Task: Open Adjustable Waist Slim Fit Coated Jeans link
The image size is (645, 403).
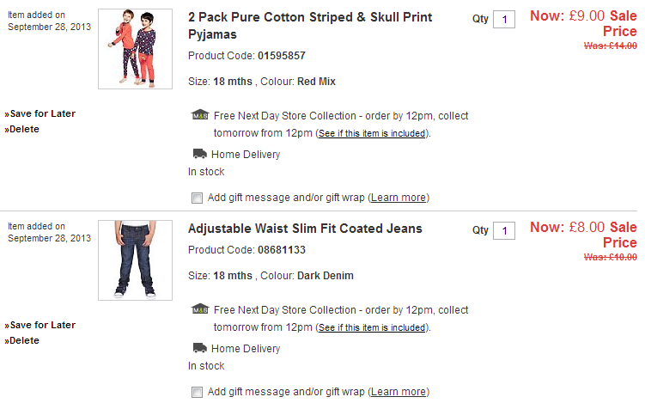Action: (x=305, y=229)
